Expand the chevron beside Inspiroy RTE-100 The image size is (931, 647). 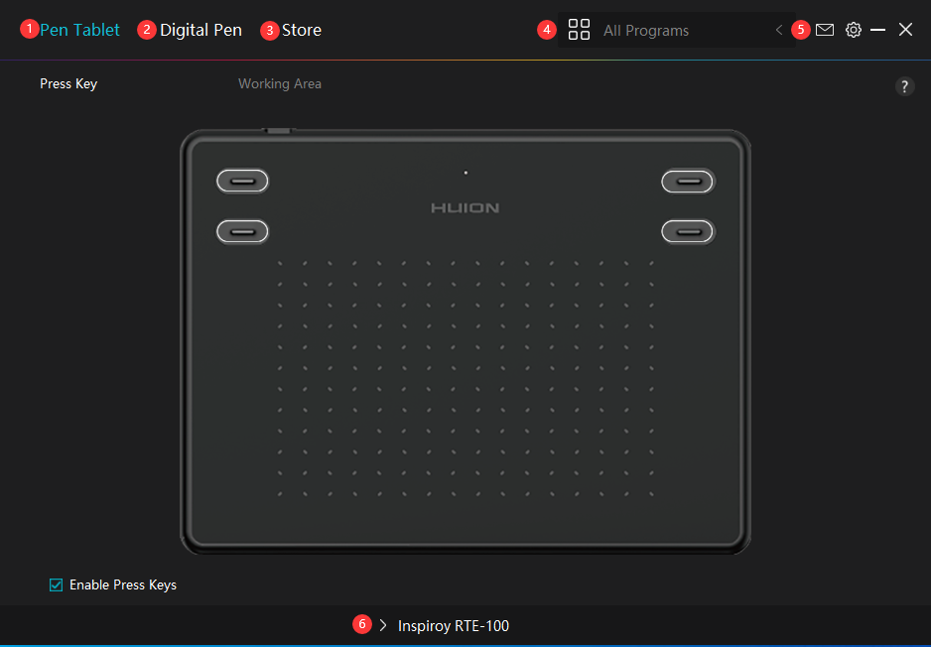[x=383, y=625]
